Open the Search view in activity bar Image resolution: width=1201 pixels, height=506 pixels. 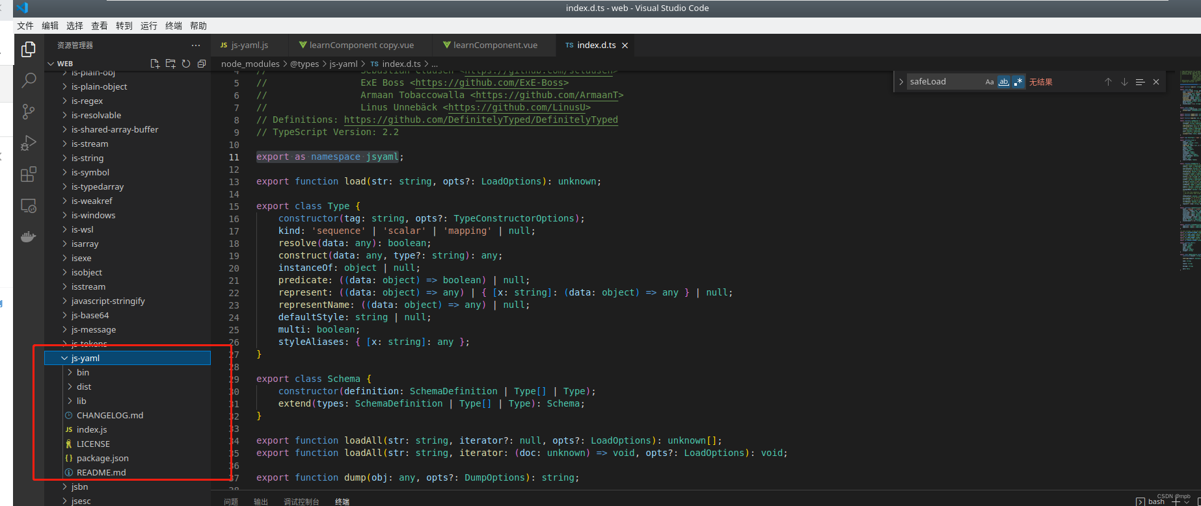tap(29, 81)
